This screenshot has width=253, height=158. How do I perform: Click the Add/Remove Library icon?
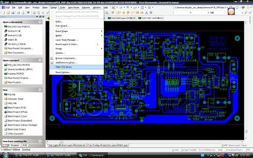tap(51, 62)
